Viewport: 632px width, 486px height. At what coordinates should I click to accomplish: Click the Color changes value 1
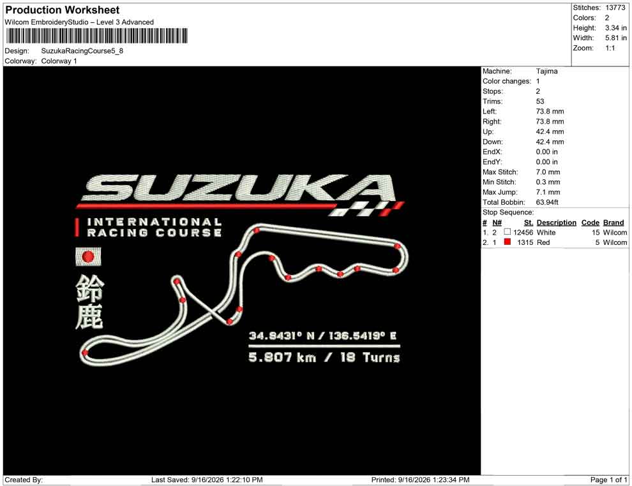(x=538, y=82)
